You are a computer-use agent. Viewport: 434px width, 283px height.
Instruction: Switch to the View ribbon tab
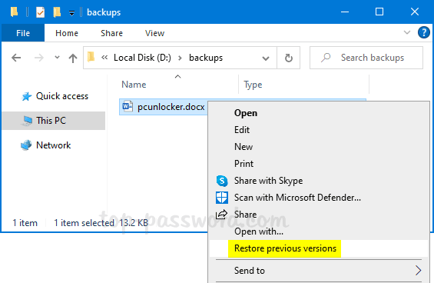click(154, 33)
